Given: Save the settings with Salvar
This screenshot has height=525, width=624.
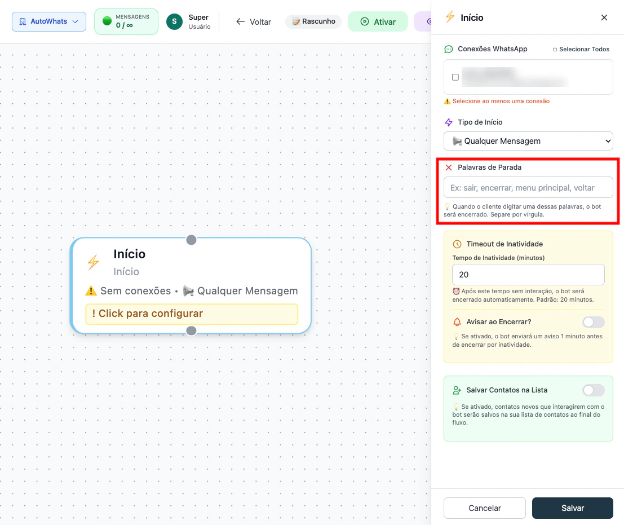Looking at the screenshot, I should pyautogui.click(x=572, y=508).
